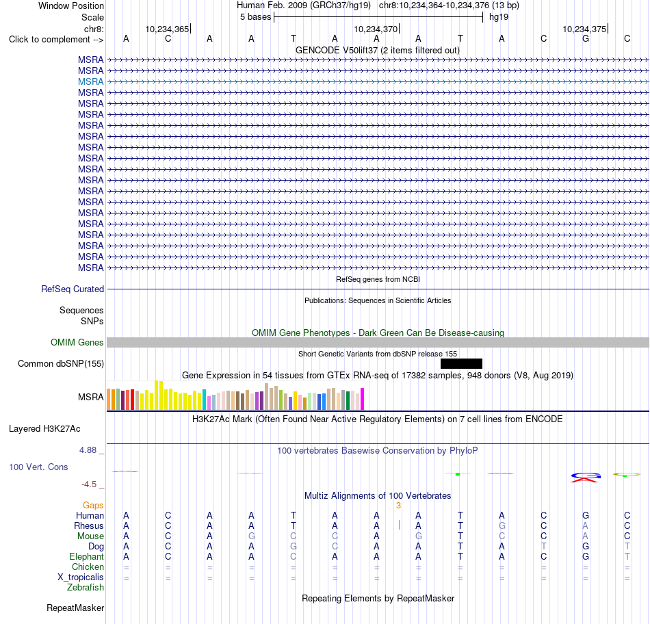
Task: Click the G base in chr8 reference row
Action: (585, 38)
